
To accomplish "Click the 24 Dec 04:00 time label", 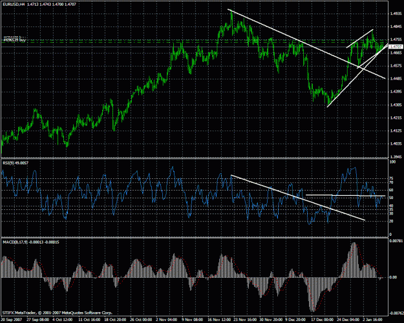I will point(348,319).
